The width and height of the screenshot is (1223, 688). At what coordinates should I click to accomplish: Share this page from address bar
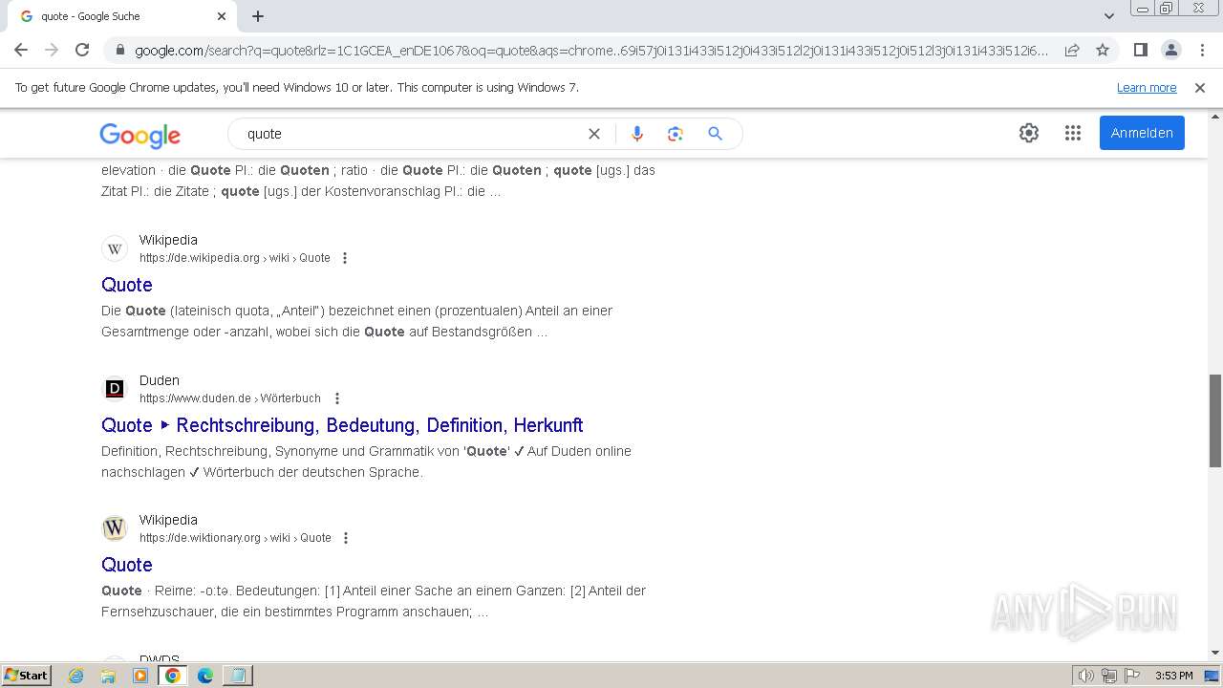1072,50
